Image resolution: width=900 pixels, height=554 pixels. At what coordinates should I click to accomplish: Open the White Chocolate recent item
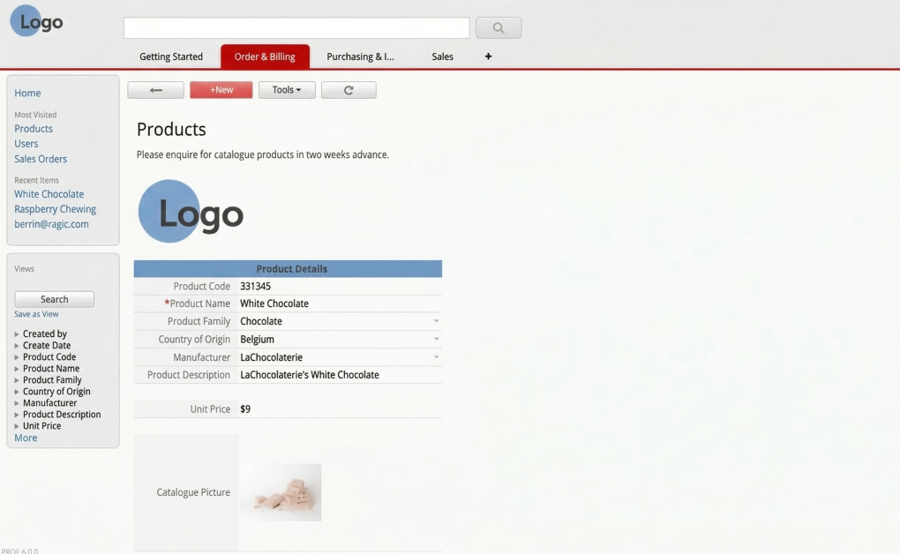click(49, 193)
